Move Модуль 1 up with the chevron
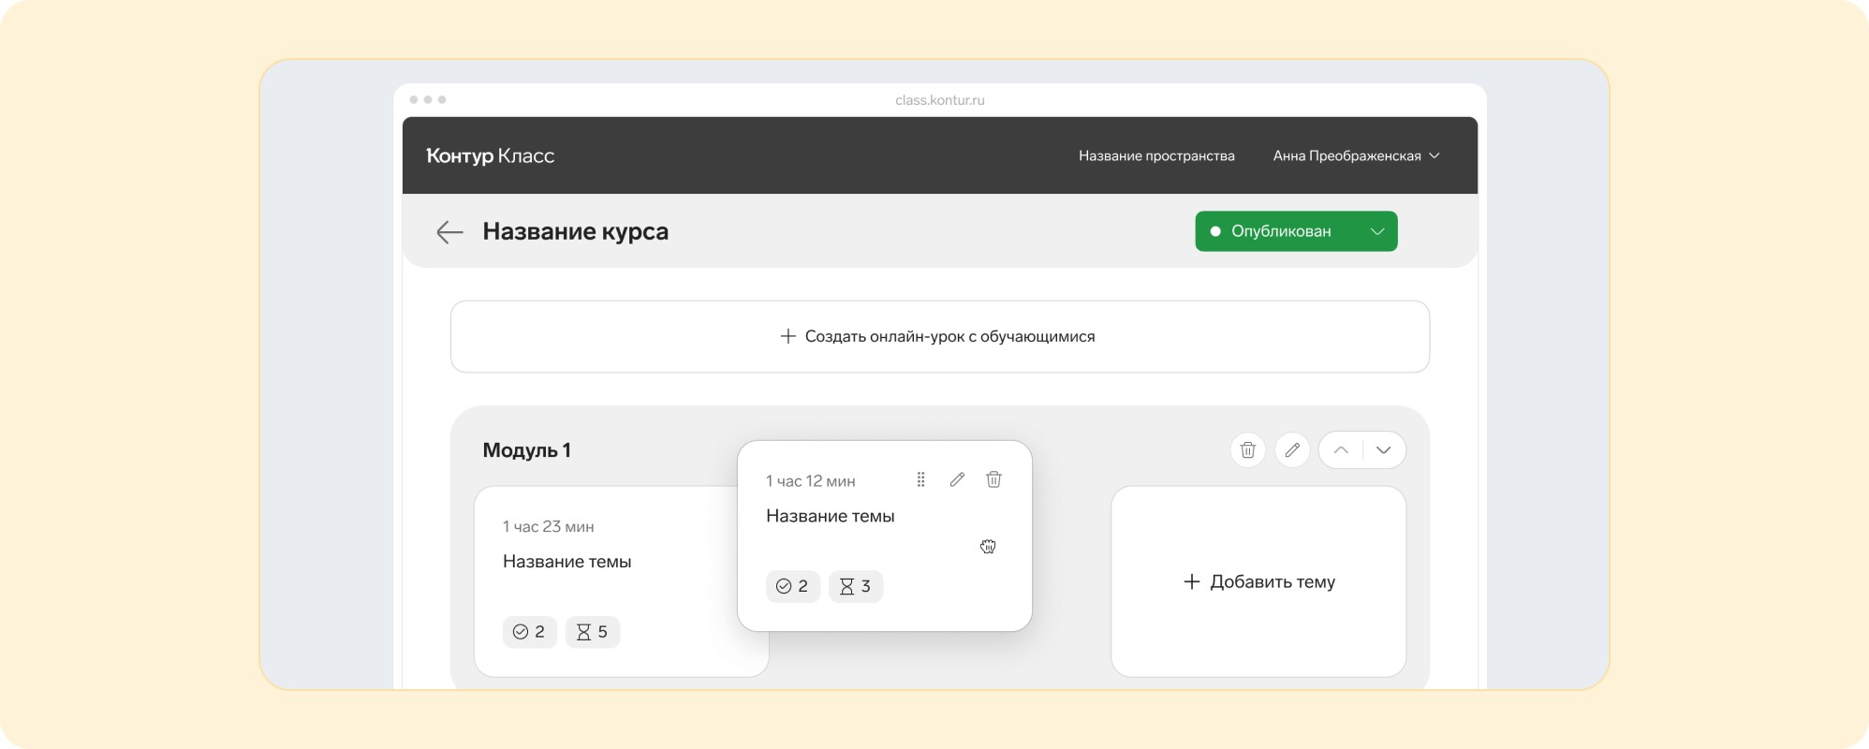This screenshot has width=1869, height=749. (x=1341, y=450)
